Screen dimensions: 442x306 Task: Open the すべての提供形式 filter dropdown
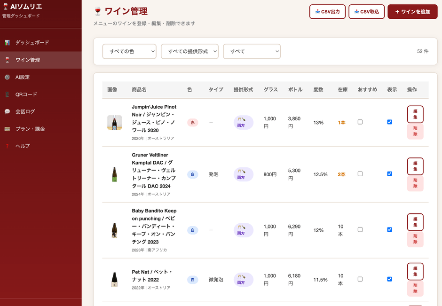pyautogui.click(x=189, y=51)
